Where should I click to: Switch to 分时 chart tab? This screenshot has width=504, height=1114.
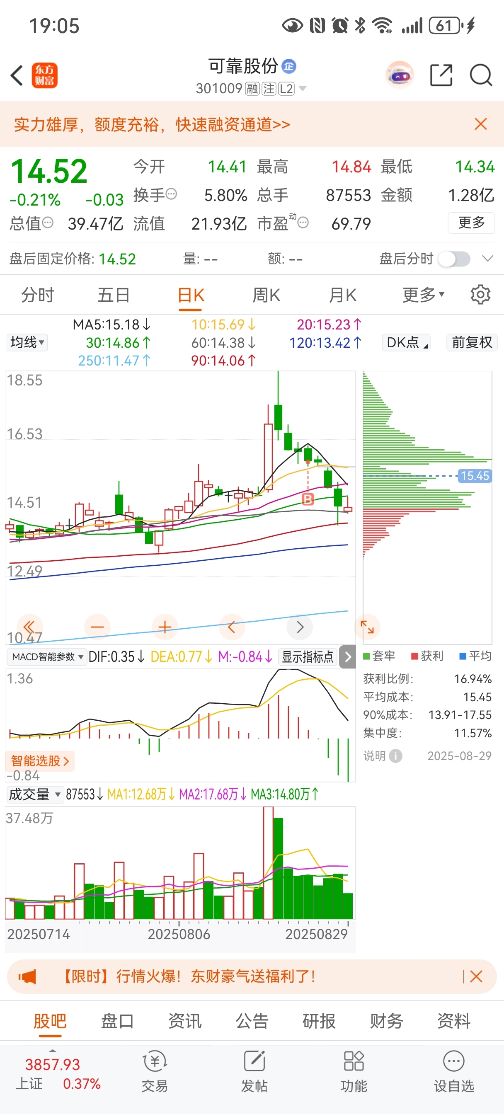[x=38, y=295]
